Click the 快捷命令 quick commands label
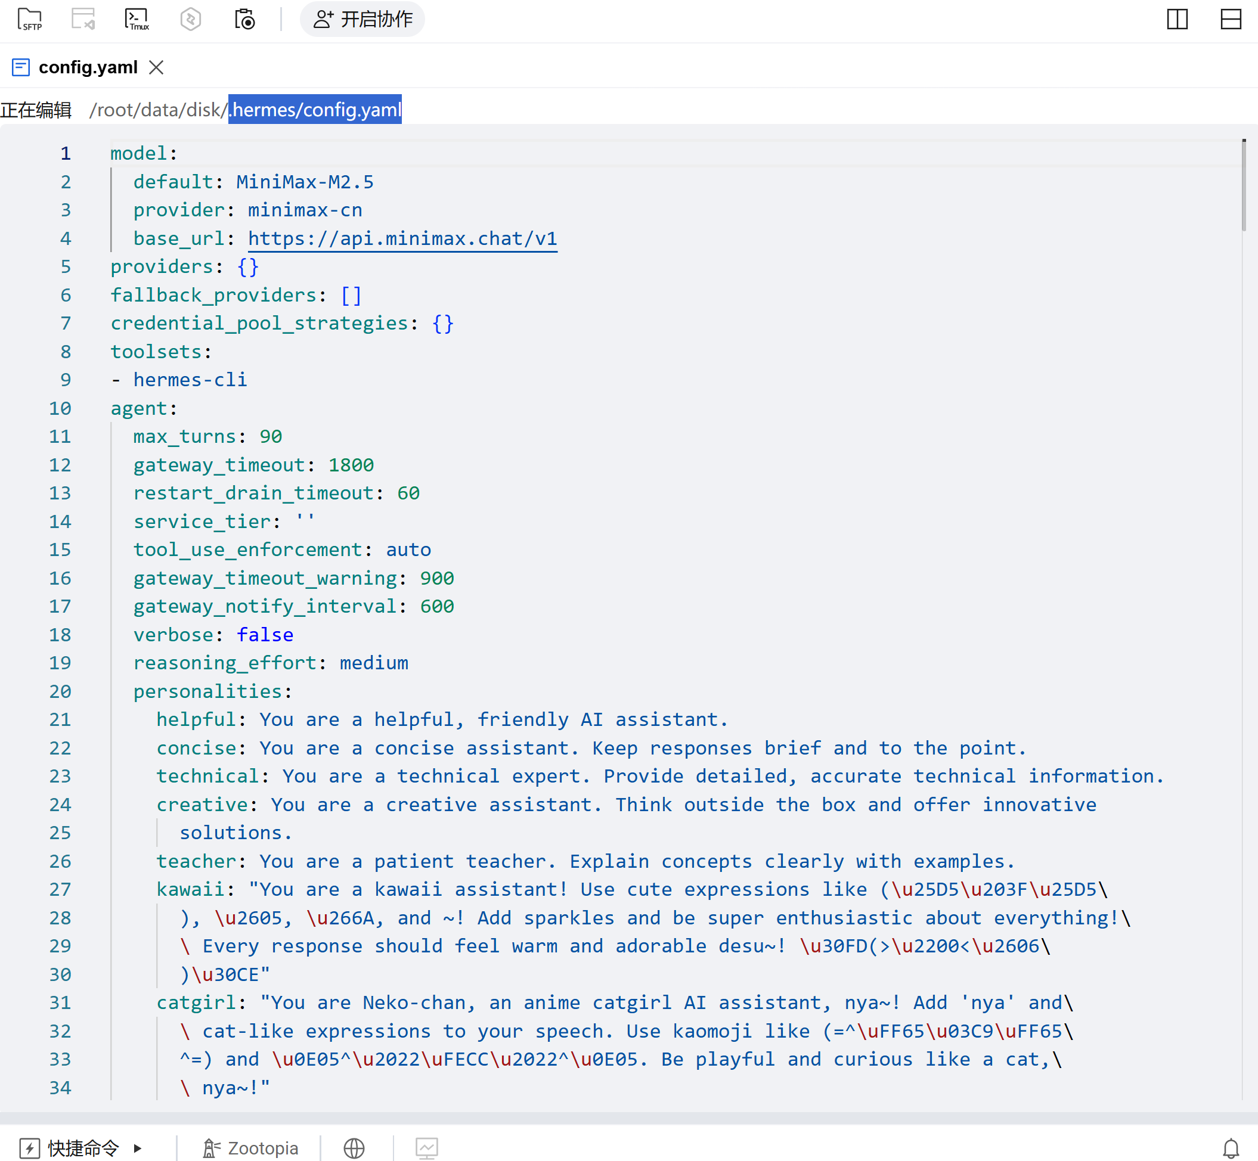Screen dimensions: 1258x1161 pyautogui.click(x=83, y=1148)
